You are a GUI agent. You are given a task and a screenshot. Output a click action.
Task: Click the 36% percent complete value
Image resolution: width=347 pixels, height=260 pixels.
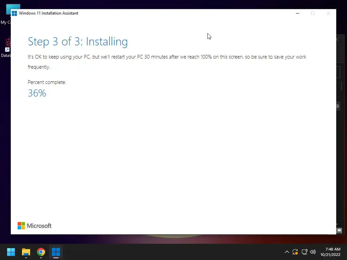[37, 93]
